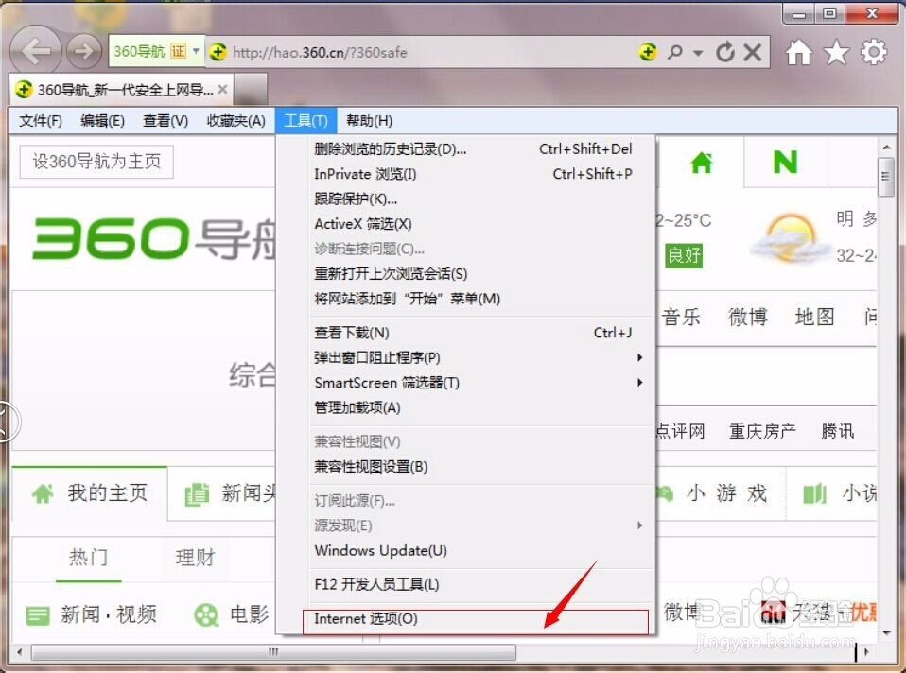906x673 pixels.
Task: Open the 重庆房产 link
Action: (762, 431)
